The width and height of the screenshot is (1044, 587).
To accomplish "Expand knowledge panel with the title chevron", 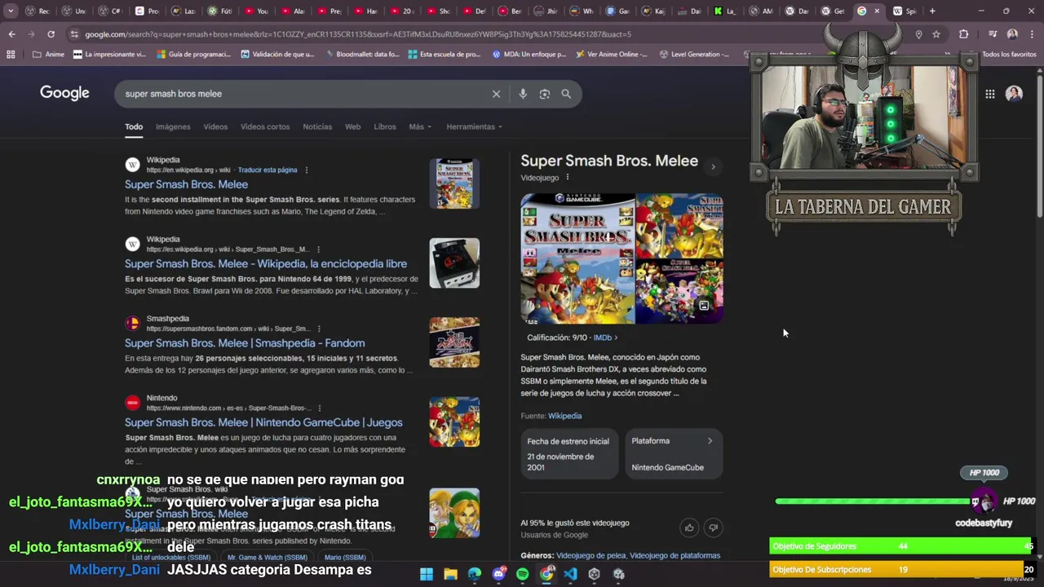I will (x=713, y=167).
